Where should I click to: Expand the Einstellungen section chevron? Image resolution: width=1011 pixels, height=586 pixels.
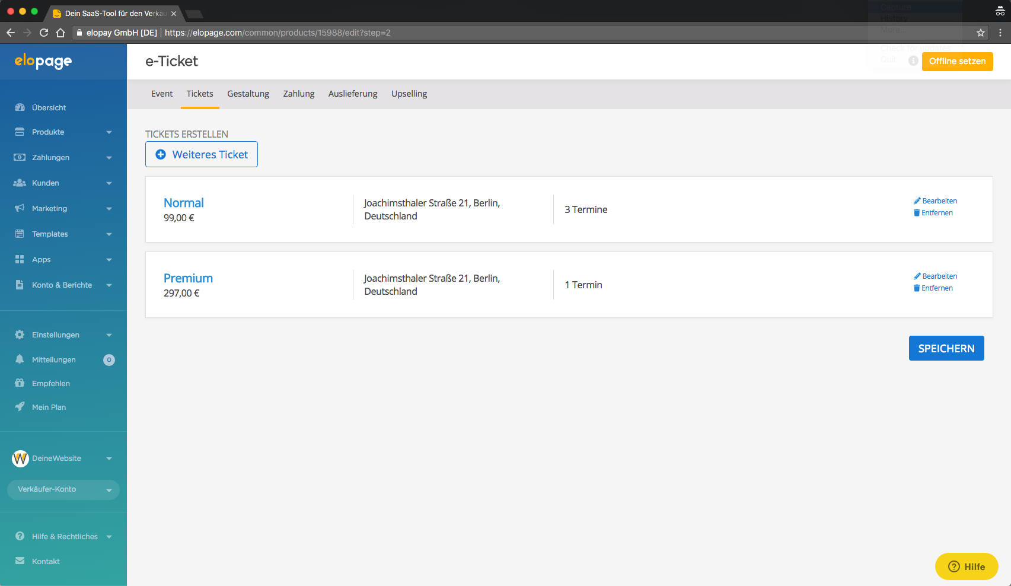[x=109, y=335]
